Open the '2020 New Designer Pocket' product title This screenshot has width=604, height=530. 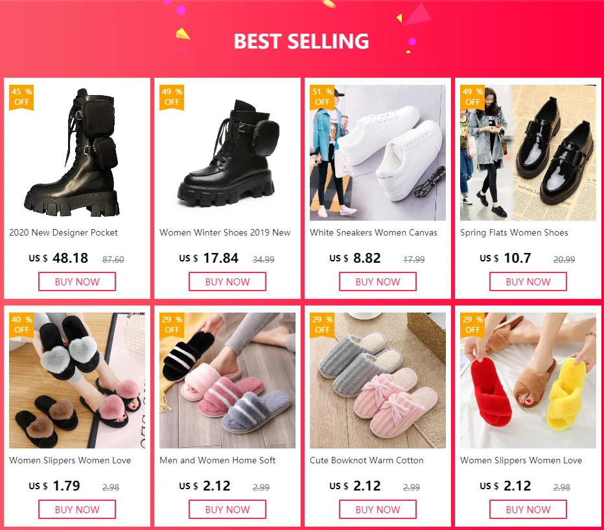tap(64, 233)
